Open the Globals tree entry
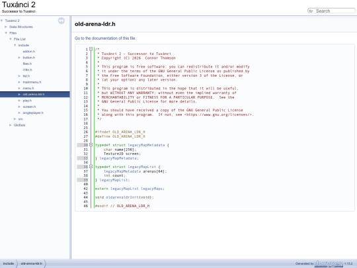 19,125
